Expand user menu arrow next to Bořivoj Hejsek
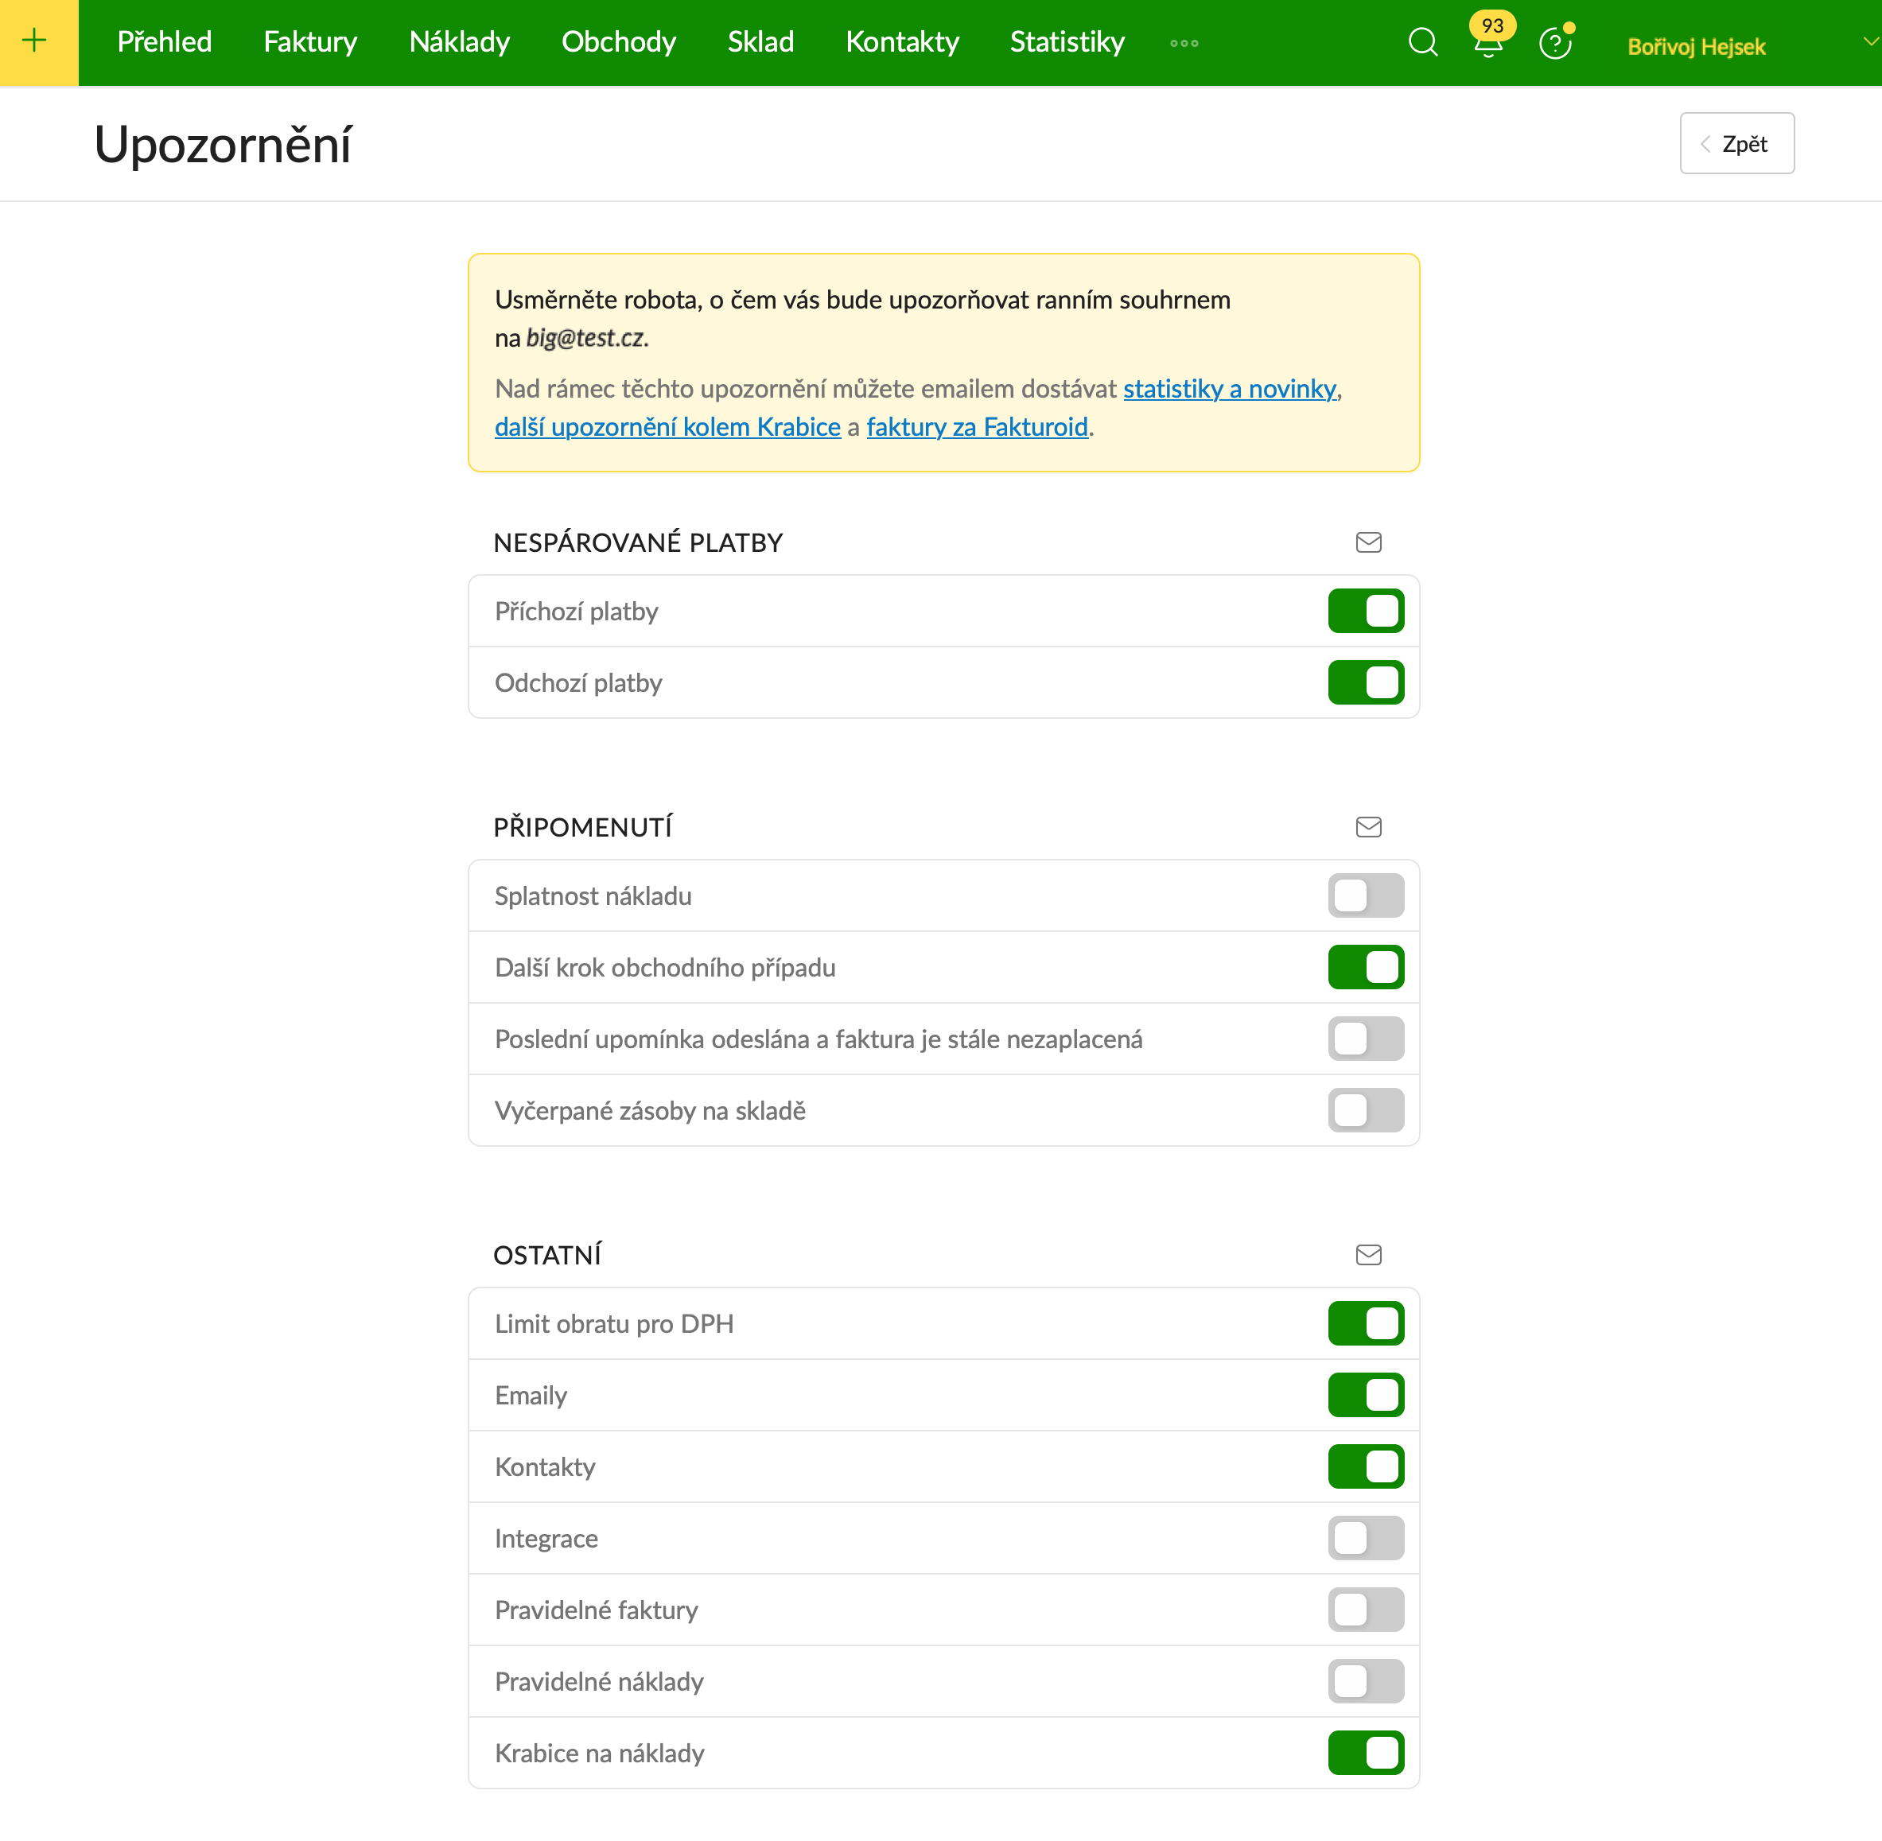 pyautogui.click(x=1869, y=41)
